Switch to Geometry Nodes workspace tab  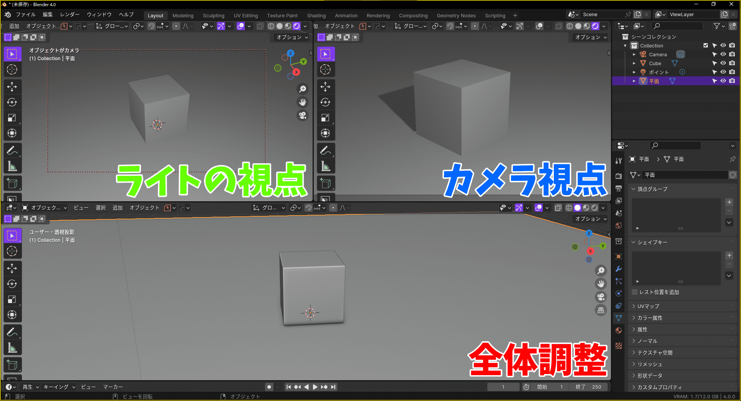tap(456, 15)
